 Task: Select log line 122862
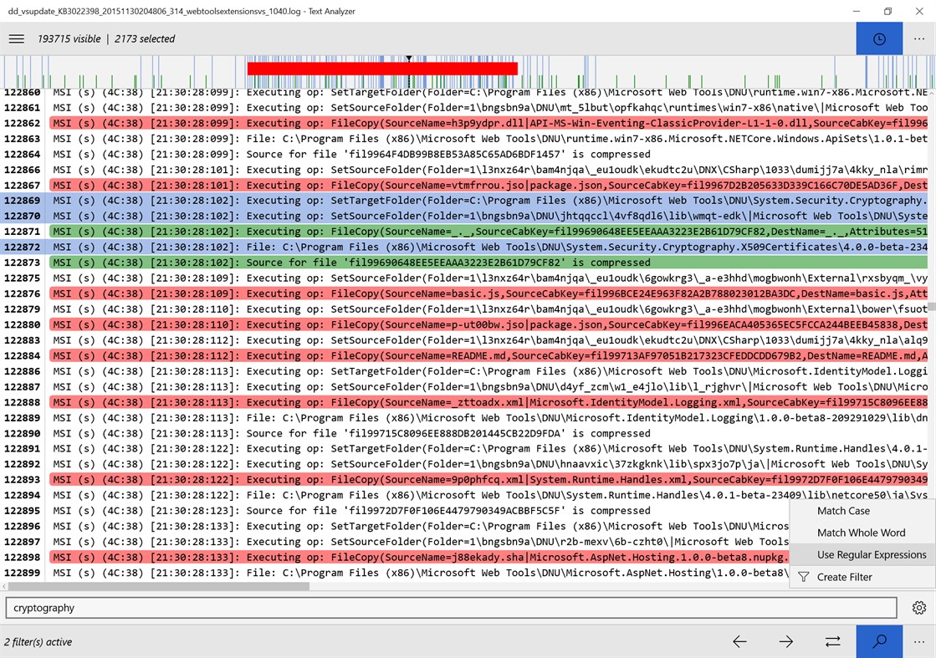click(466, 123)
